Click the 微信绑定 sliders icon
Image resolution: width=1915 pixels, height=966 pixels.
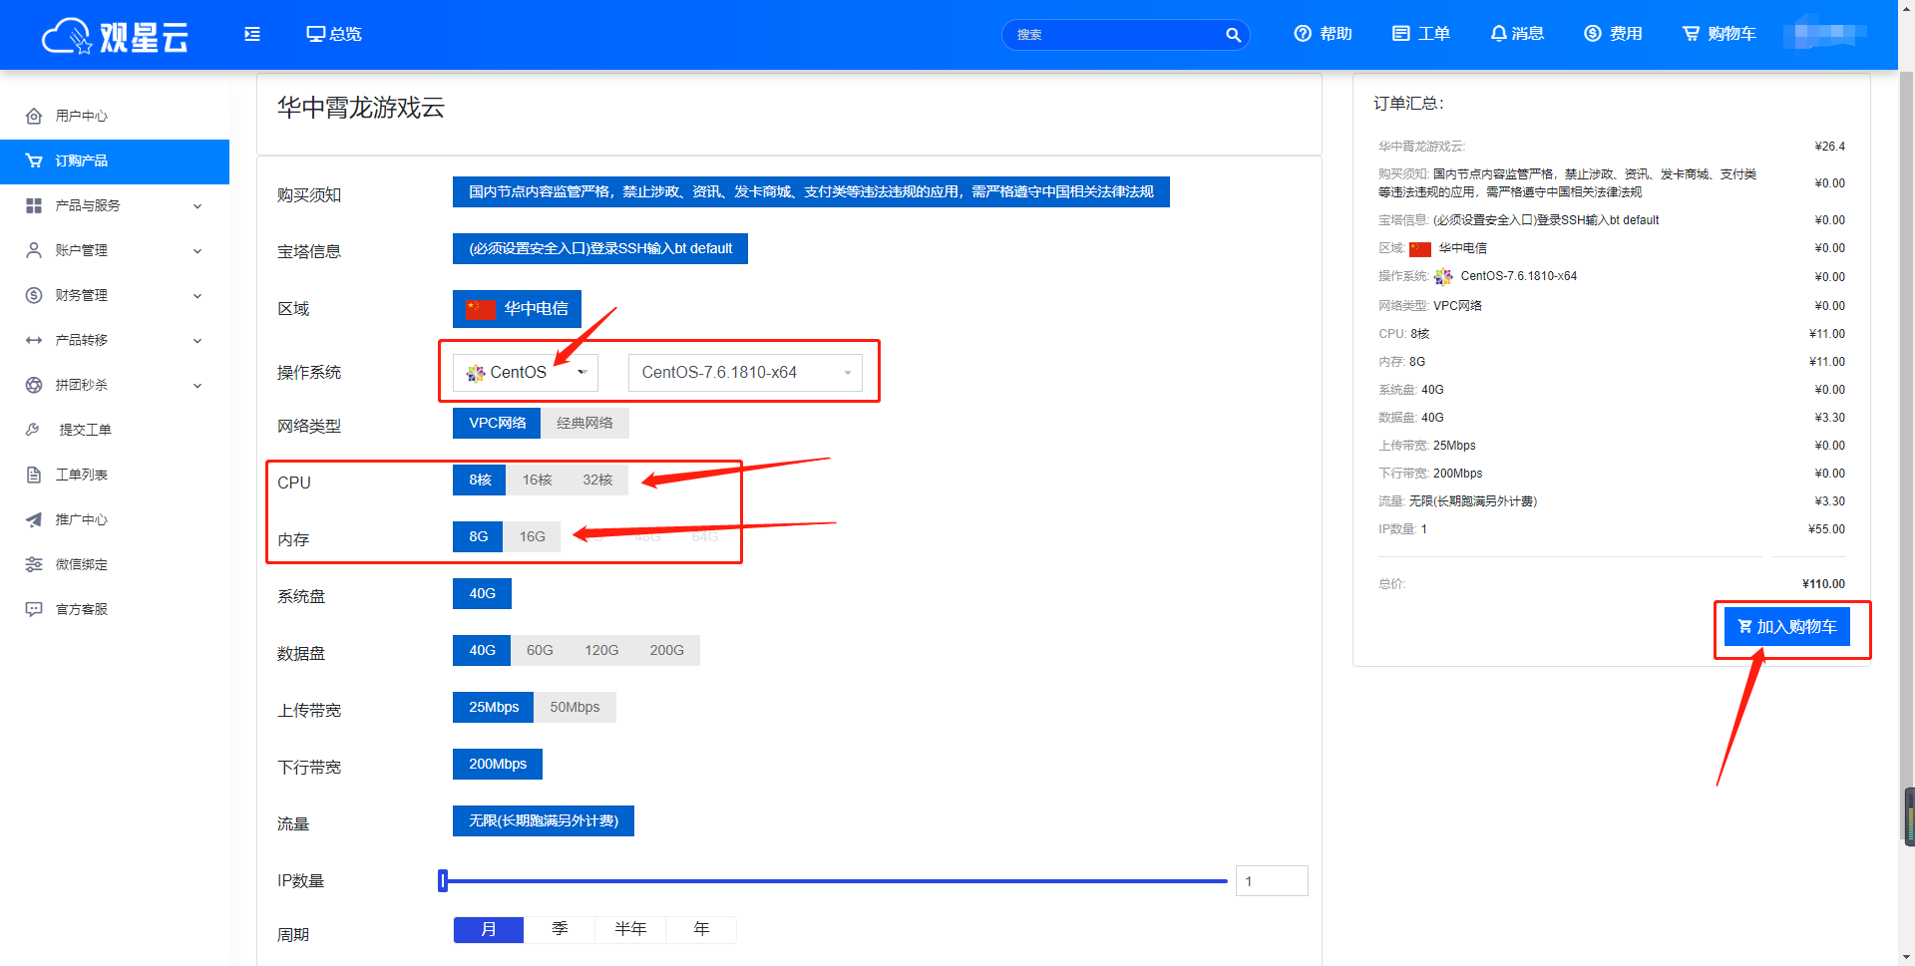[34, 564]
